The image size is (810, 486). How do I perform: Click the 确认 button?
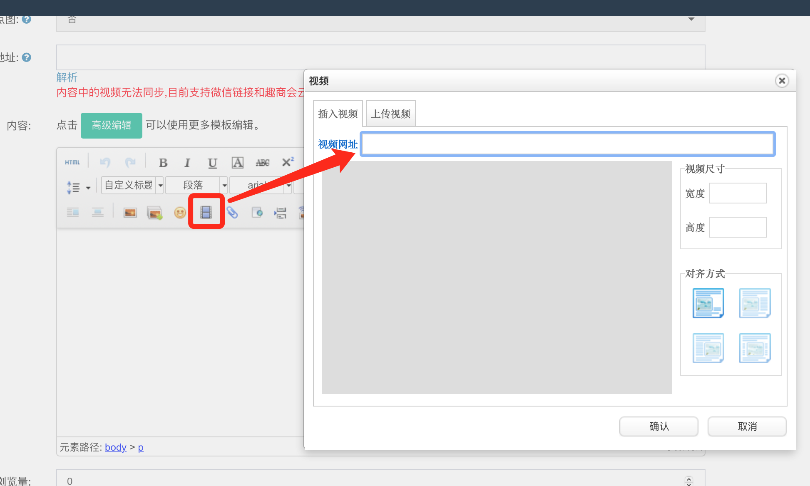tap(658, 426)
